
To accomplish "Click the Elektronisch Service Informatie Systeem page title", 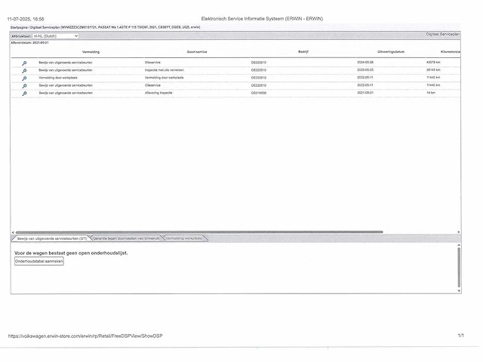I will tap(262, 19).
